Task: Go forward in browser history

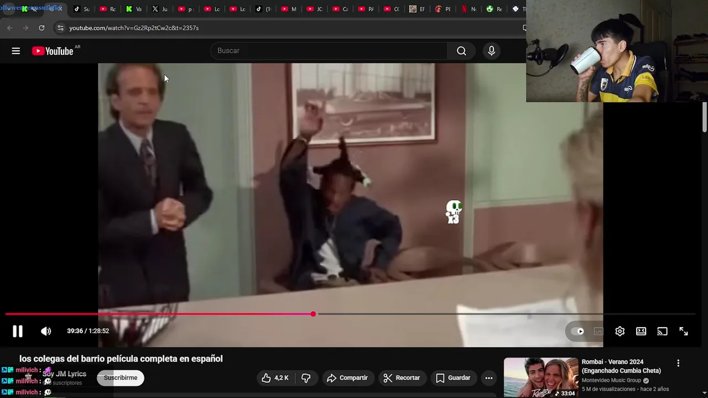Action: [25, 28]
